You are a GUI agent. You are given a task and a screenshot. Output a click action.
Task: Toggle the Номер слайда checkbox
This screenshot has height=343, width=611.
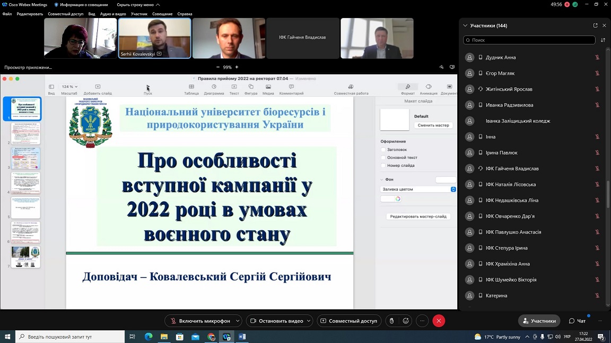pos(383,165)
